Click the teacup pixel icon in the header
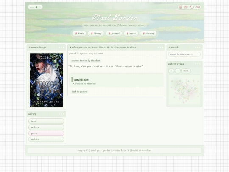The height and width of the screenshot is (172, 229). (198, 7)
